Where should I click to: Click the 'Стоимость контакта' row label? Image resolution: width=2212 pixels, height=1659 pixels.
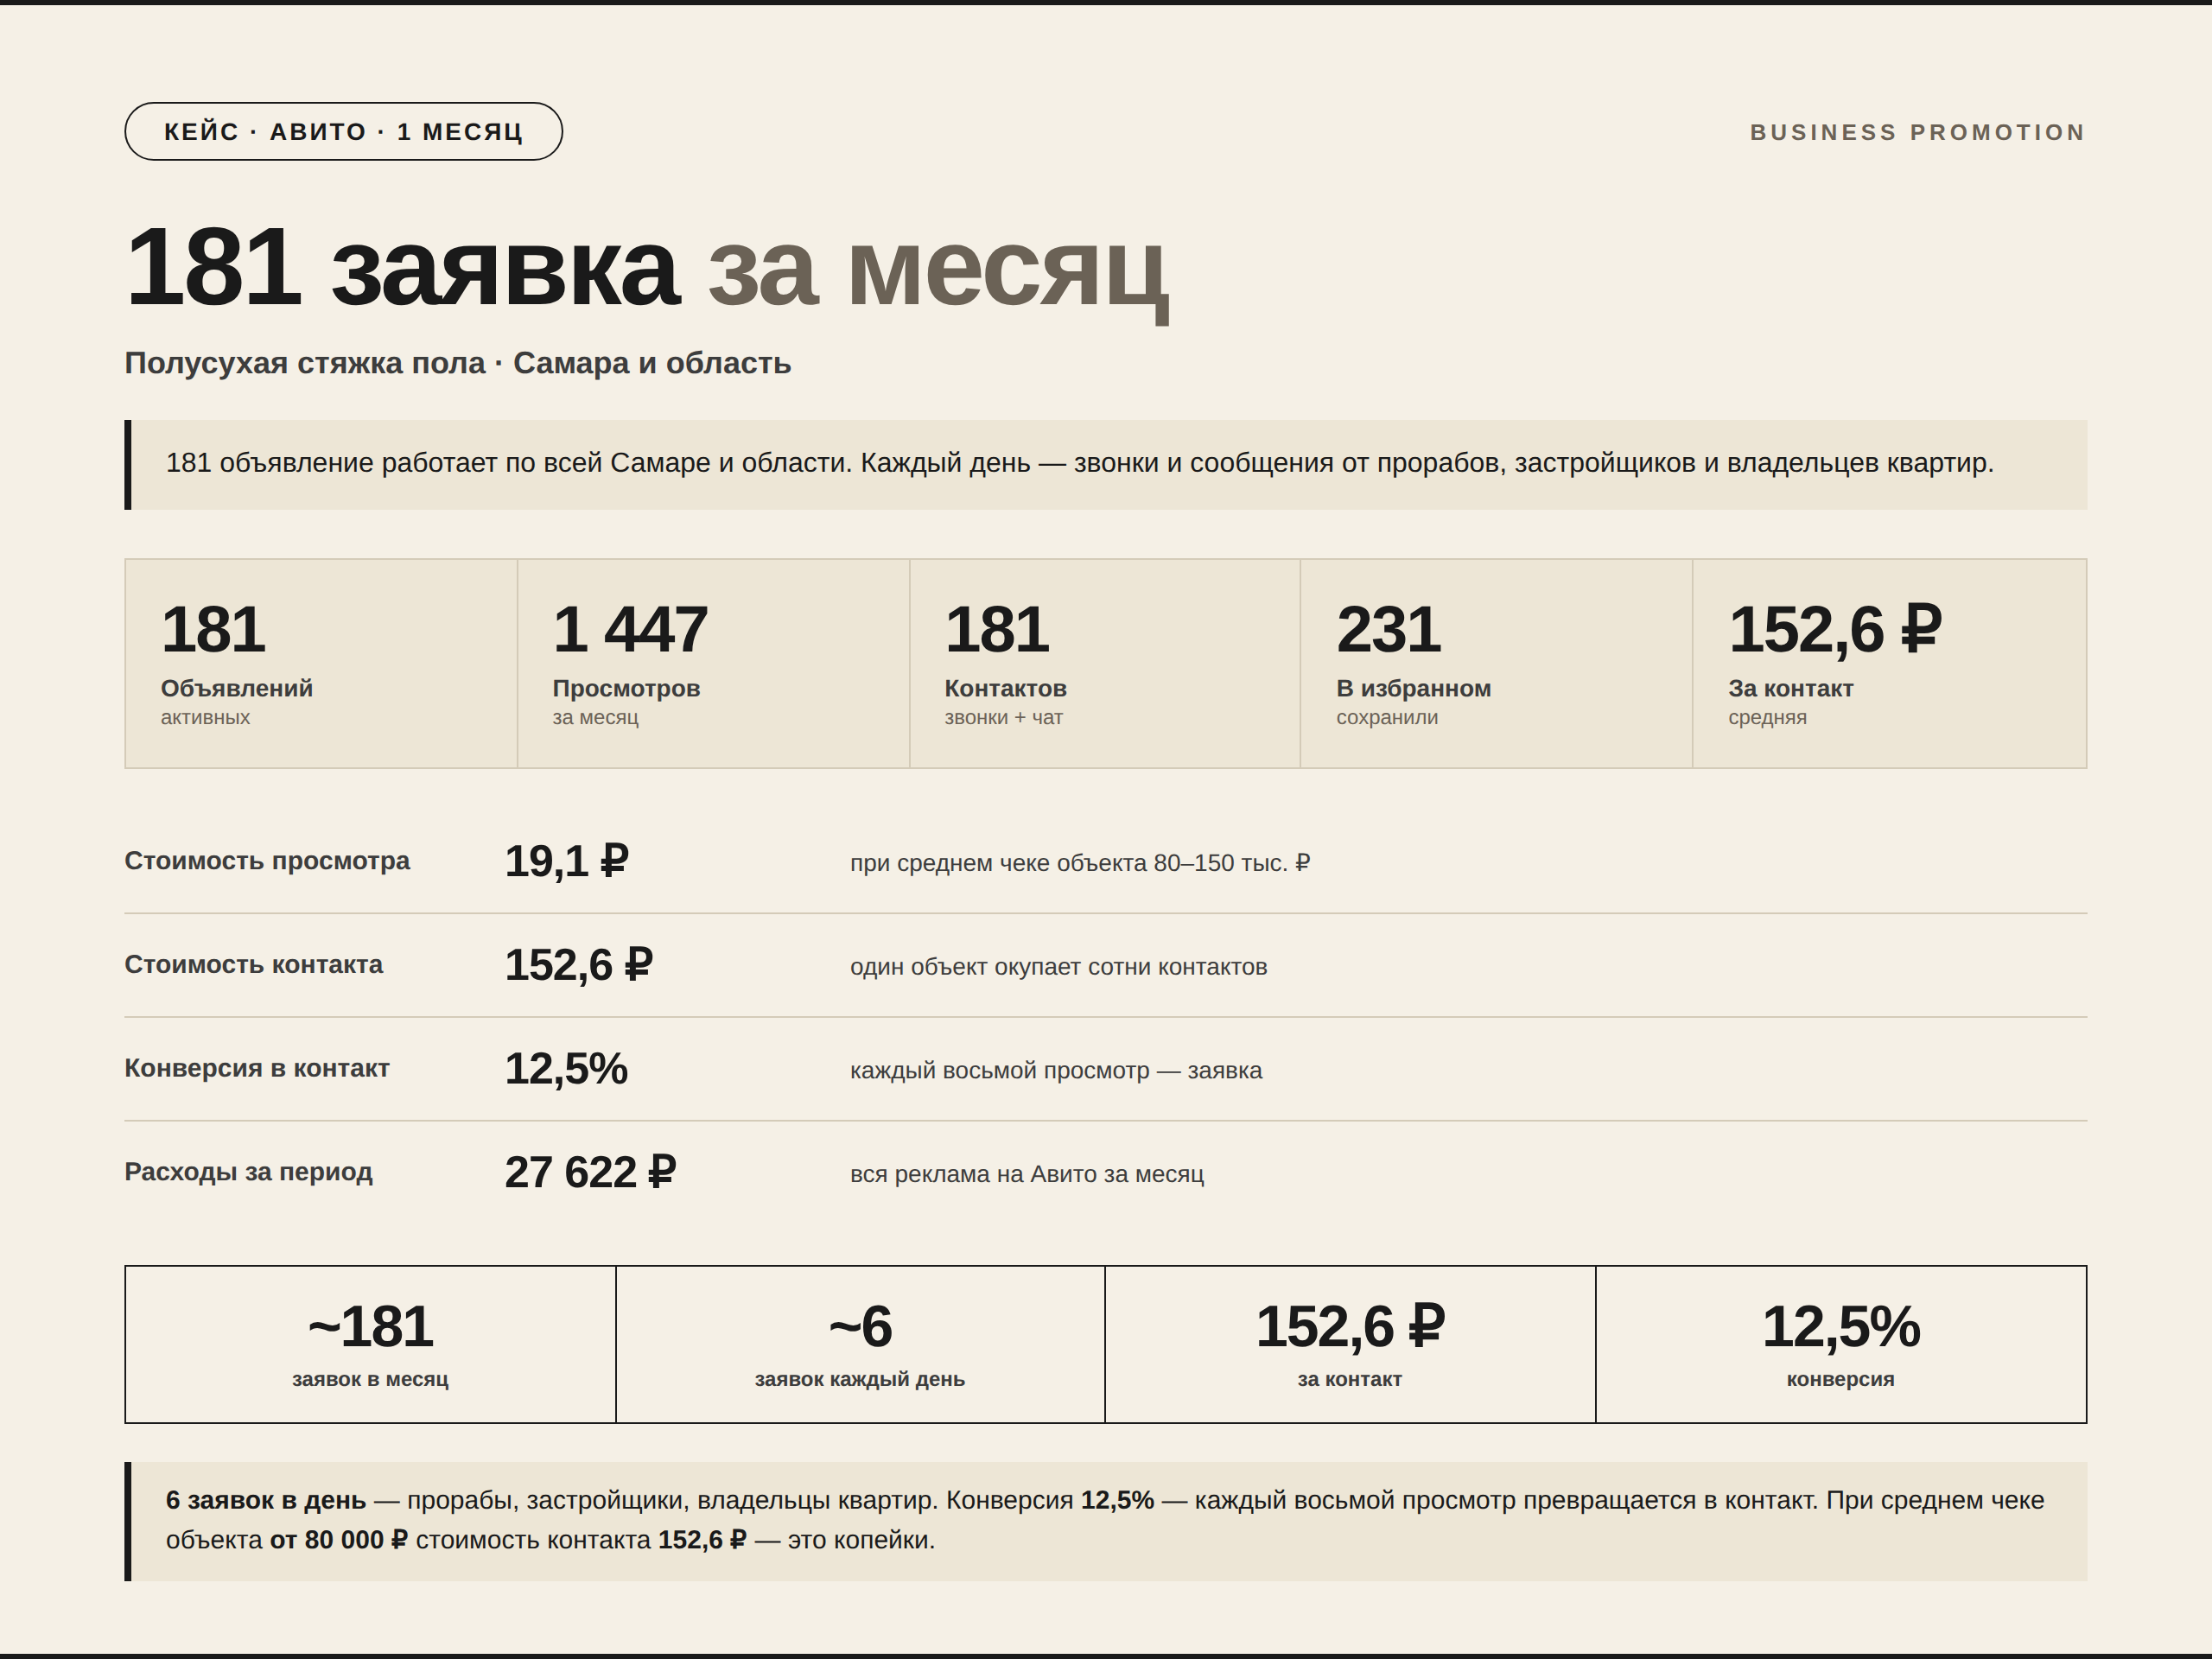tap(254, 964)
